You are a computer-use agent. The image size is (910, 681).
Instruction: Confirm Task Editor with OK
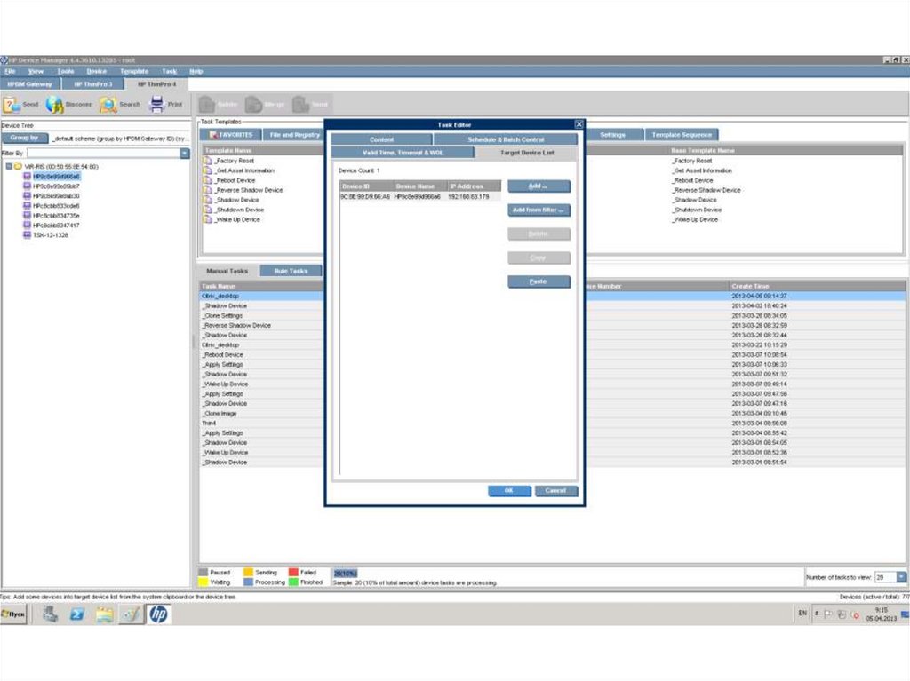509,491
